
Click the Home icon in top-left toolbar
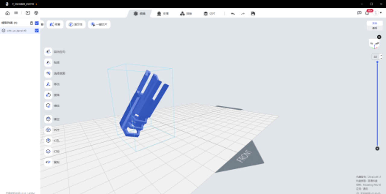pos(8,13)
